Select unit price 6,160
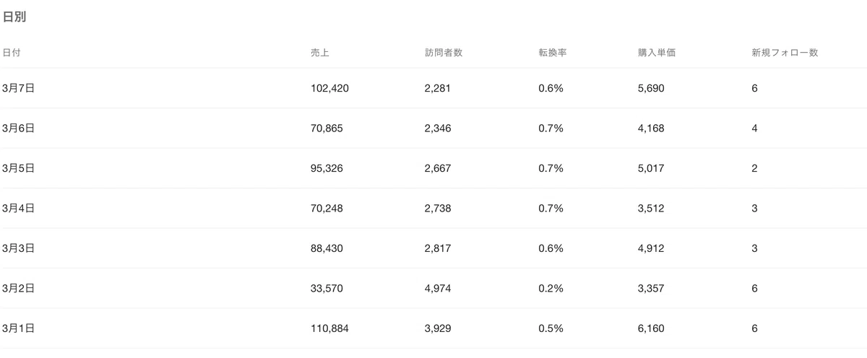 (651, 328)
